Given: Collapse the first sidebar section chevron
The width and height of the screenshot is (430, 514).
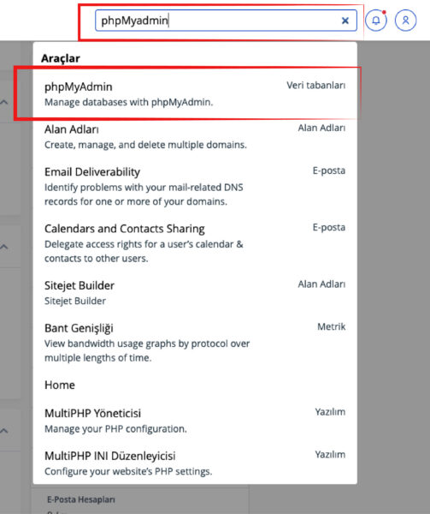Looking at the screenshot, I should (x=4, y=102).
